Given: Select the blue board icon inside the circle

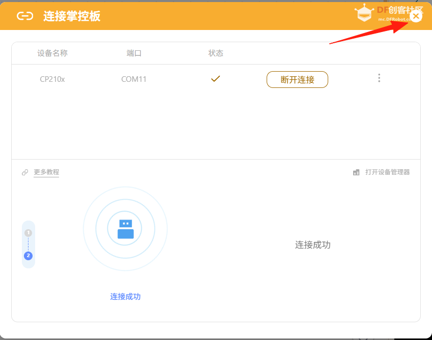Looking at the screenshot, I should point(125,228).
